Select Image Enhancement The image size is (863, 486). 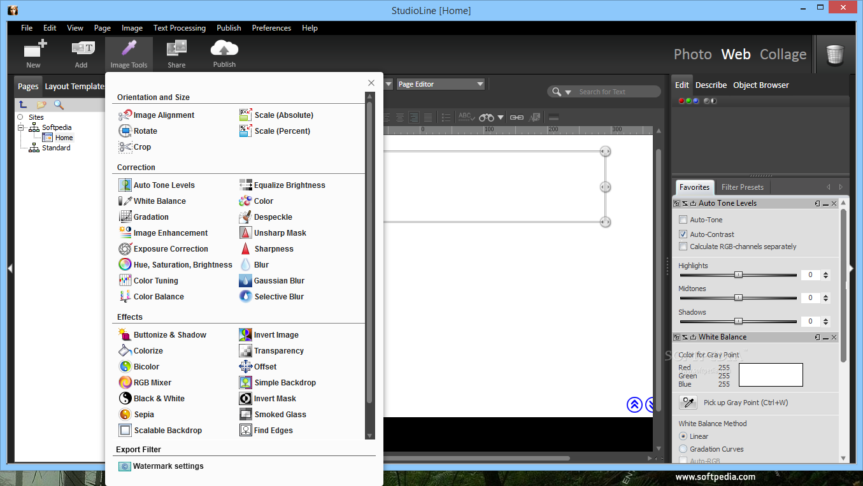164,233
